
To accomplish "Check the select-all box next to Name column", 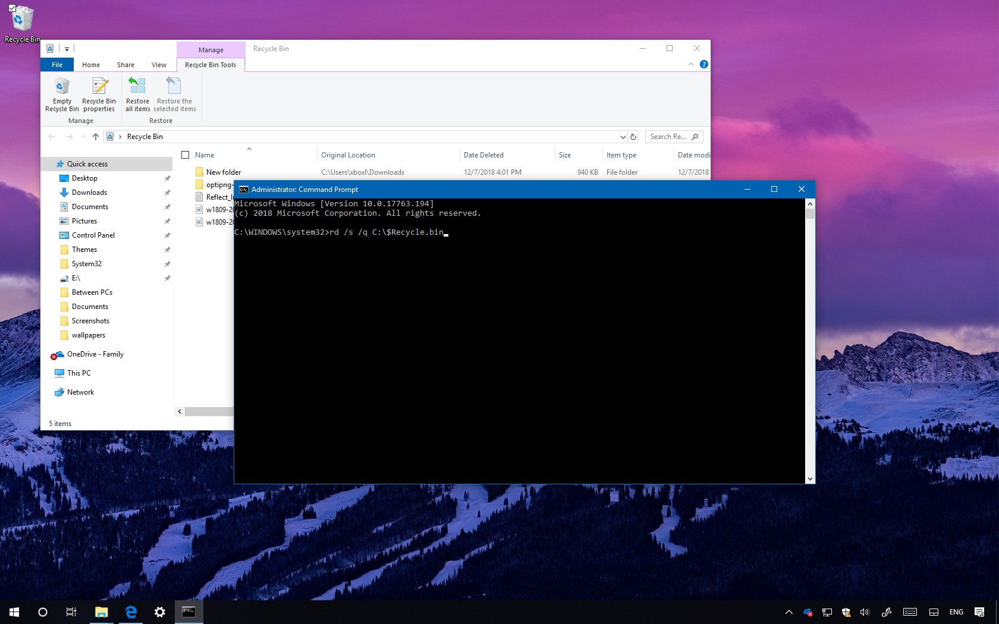I will click(186, 155).
